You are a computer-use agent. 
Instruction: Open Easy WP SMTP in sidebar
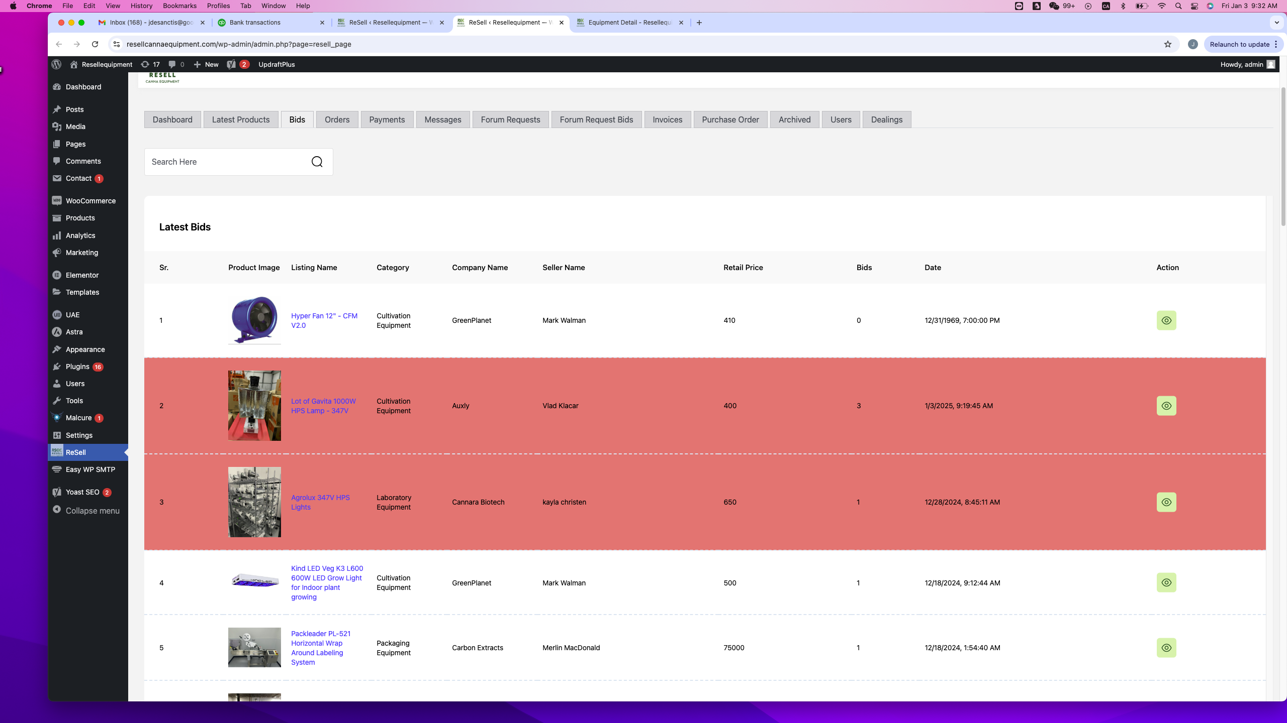click(88, 469)
